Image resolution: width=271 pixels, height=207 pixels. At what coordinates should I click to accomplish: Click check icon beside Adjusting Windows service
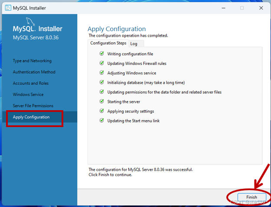click(101, 73)
